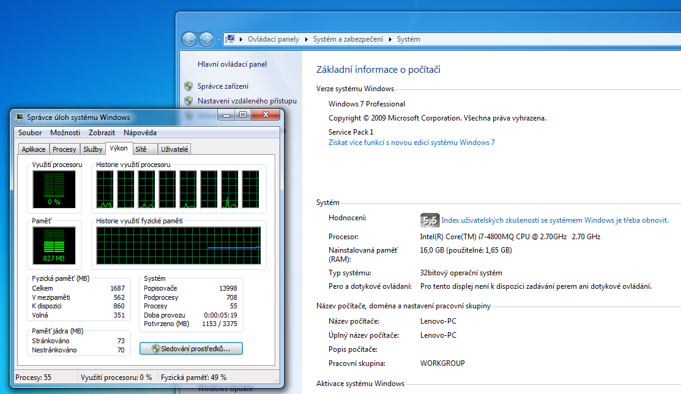Viewport: 681px width, 394px height.
Task: Click the last CPU history graph
Action: pyautogui.click(x=251, y=190)
